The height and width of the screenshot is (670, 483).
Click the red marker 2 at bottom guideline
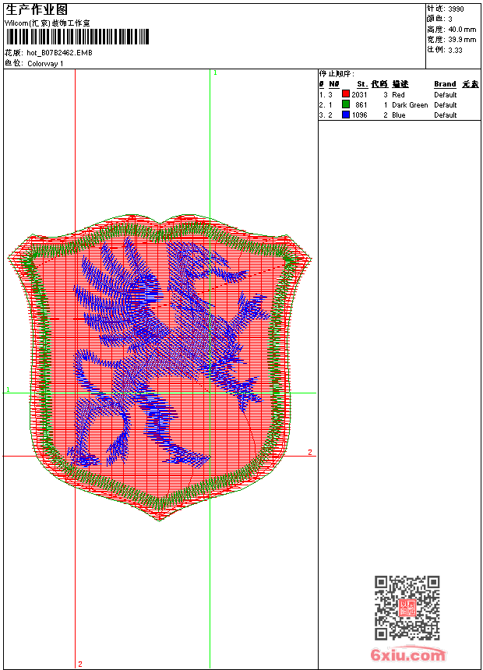pos(79,664)
